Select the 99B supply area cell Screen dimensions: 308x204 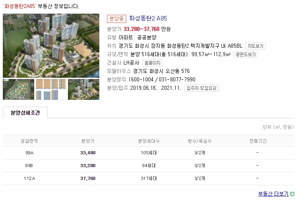coord(29,166)
